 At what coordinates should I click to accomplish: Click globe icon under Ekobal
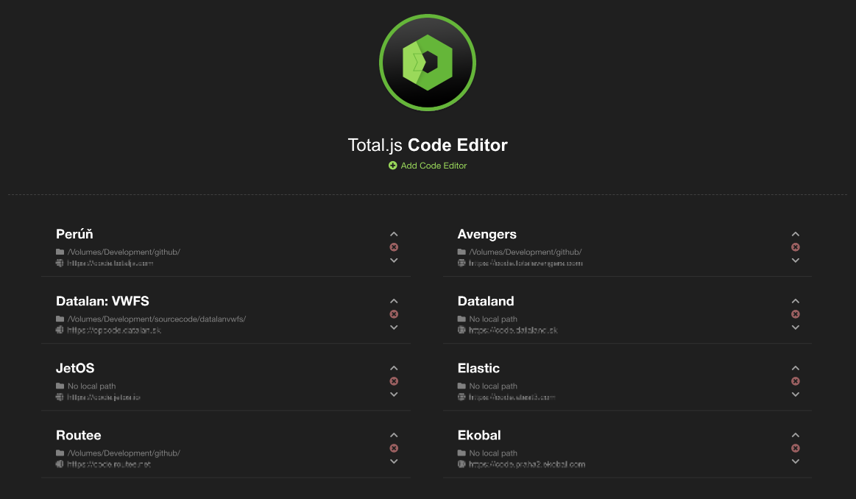461,464
